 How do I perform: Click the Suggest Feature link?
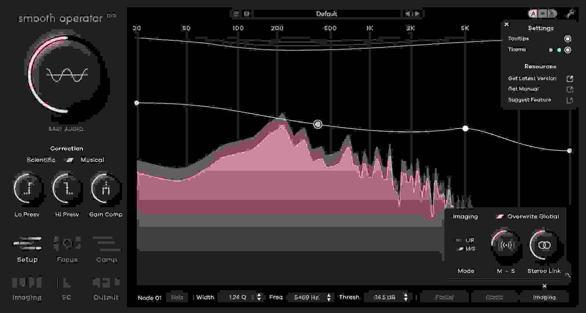(x=530, y=100)
